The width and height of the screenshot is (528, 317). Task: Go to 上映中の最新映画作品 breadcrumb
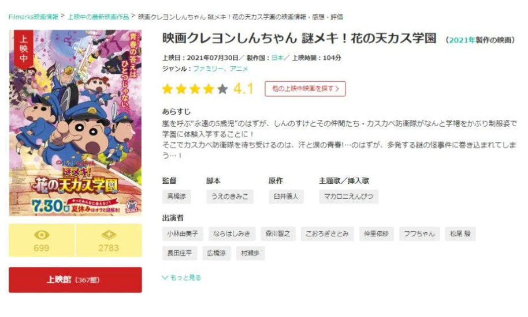click(98, 17)
